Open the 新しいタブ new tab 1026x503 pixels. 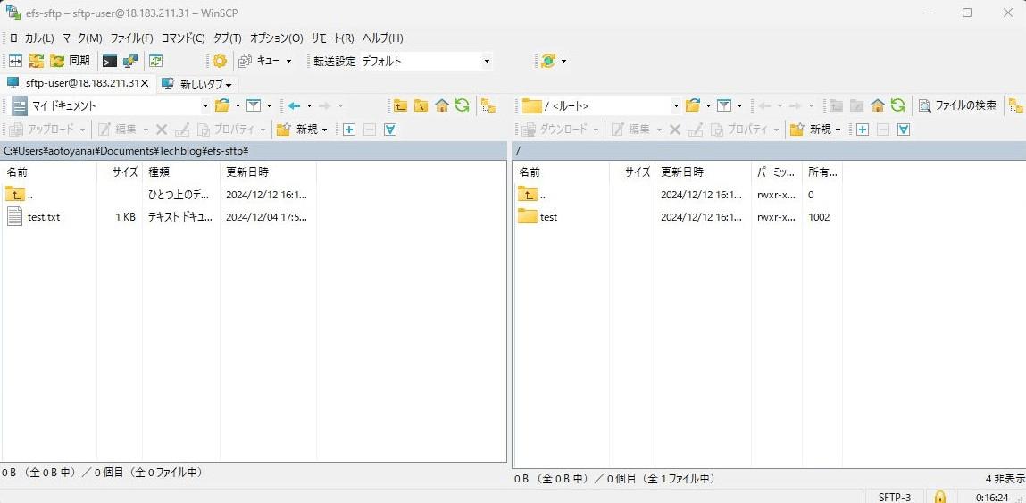[x=197, y=84]
